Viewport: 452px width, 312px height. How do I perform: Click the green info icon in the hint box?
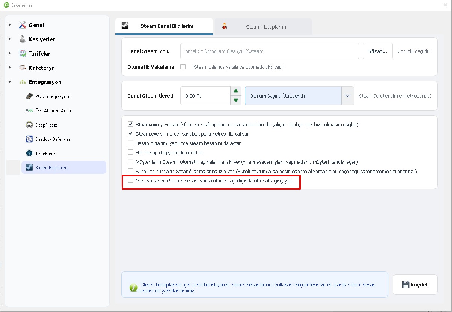click(133, 288)
